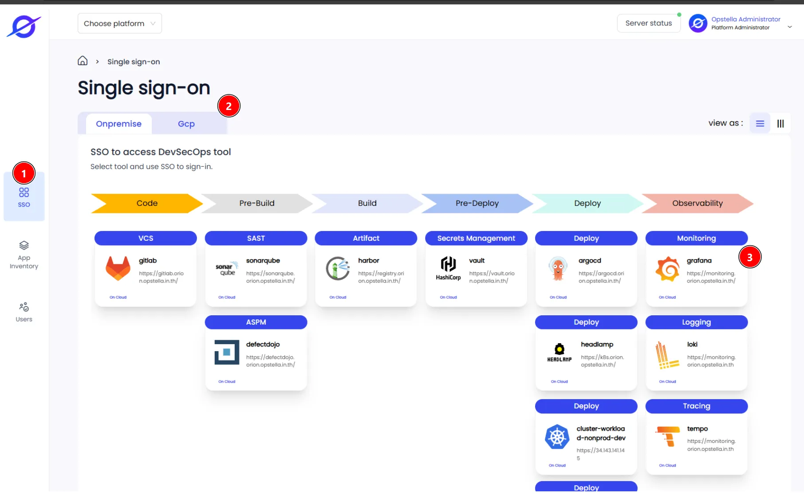The image size is (804, 494).
Task: Go to Users in the sidebar
Action: 24,312
